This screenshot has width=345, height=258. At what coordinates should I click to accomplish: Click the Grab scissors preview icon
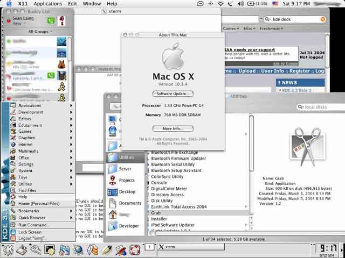coord(307,147)
